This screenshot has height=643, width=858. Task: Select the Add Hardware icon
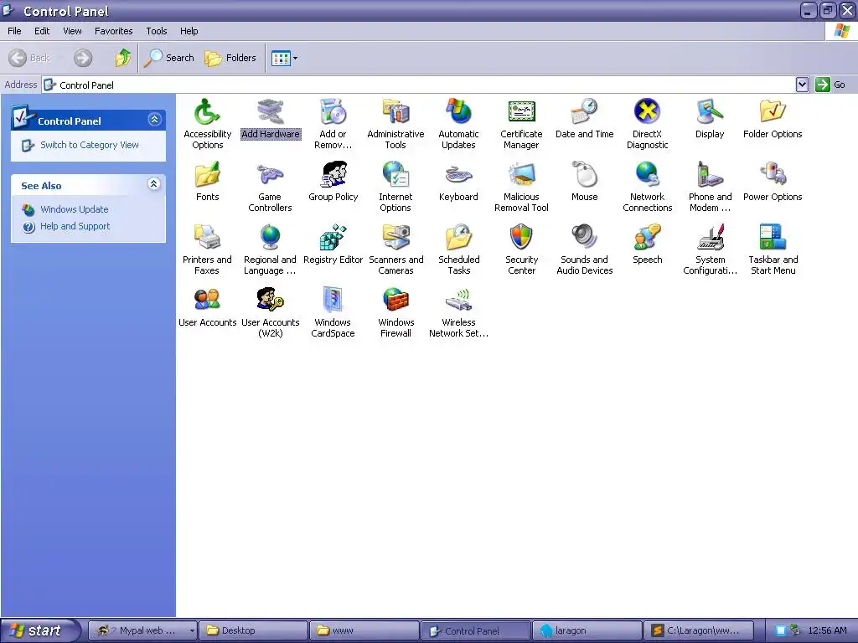click(271, 112)
